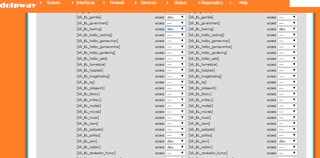Open right column blk_BL_music access dropdown
Viewport: 320px width, 158px height.
[287, 118]
